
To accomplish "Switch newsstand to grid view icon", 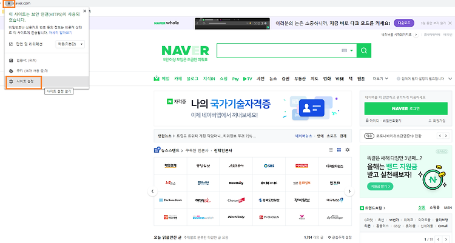I will pos(339,150).
